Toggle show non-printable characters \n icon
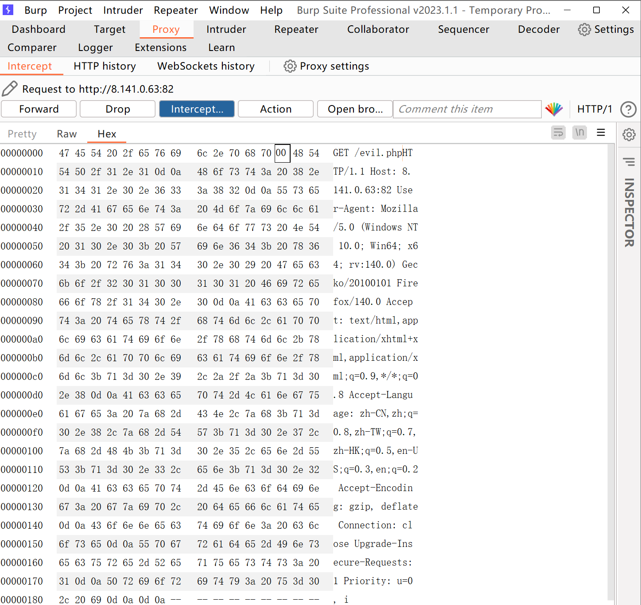641x605 pixels. (x=579, y=133)
